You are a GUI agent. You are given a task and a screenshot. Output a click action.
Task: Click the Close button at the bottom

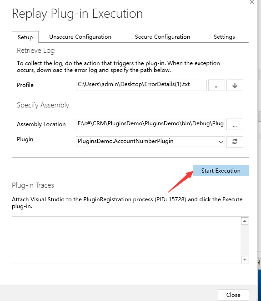[x=233, y=295]
